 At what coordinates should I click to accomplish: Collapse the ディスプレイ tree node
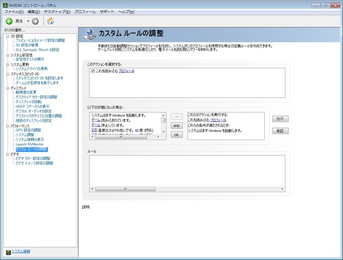[x=8, y=88]
